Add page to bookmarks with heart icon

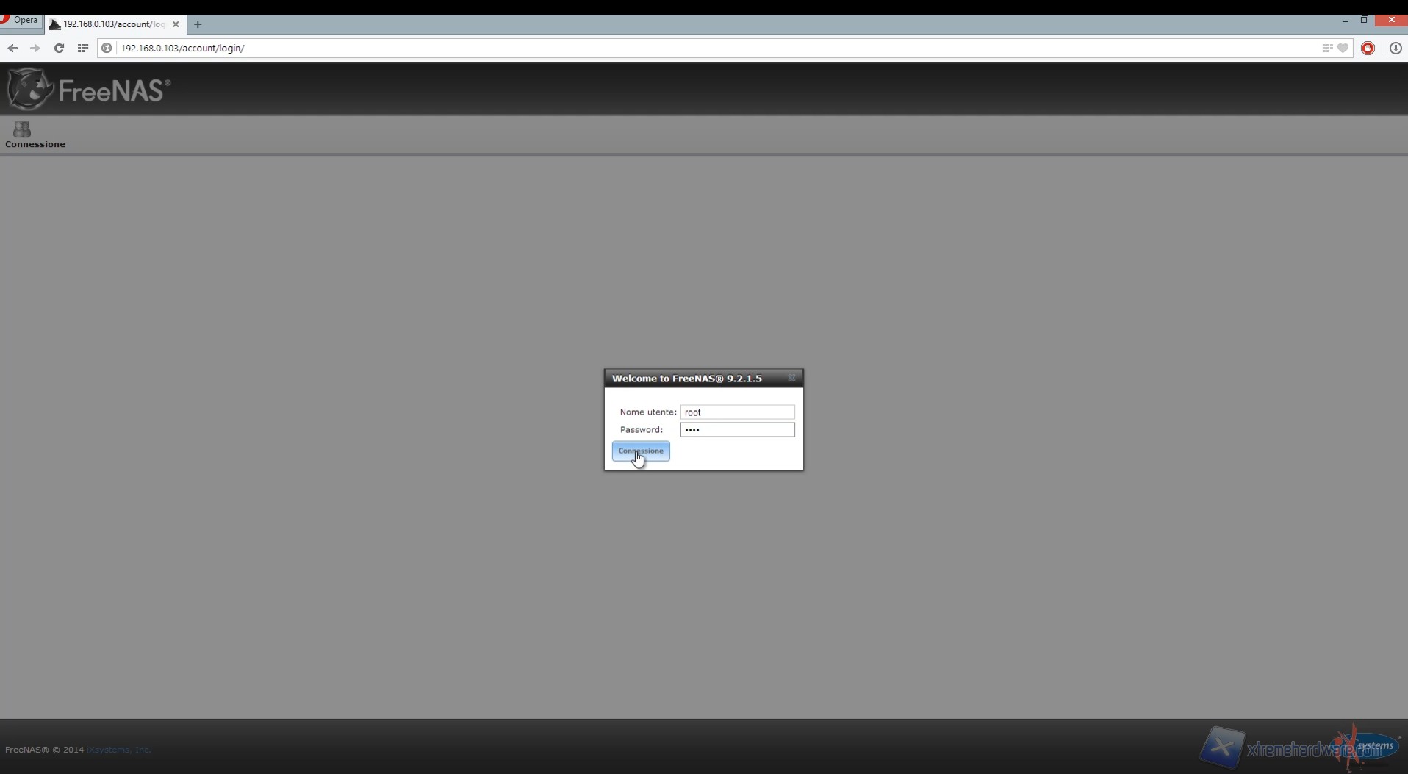(1343, 49)
